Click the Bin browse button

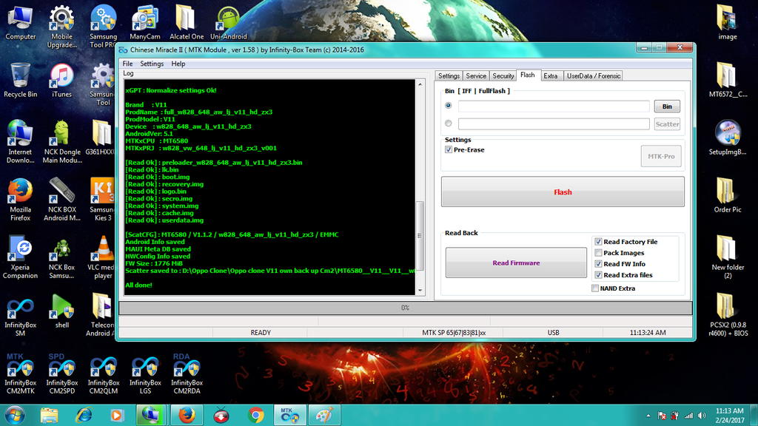(667, 106)
